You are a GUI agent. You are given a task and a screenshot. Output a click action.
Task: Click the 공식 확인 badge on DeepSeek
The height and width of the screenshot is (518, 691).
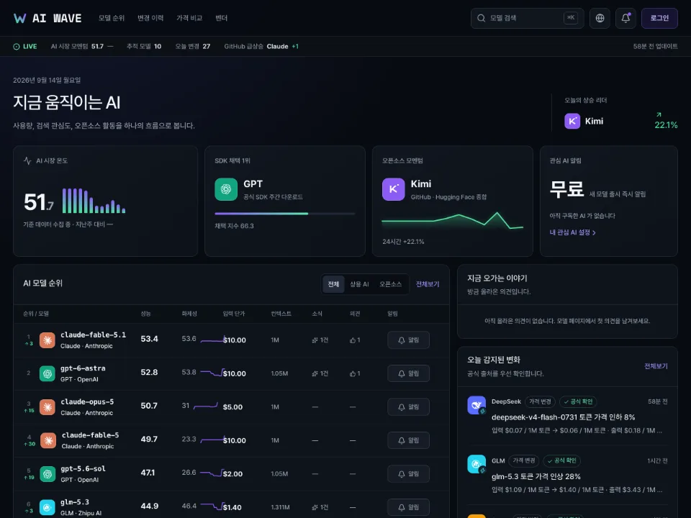click(578, 401)
